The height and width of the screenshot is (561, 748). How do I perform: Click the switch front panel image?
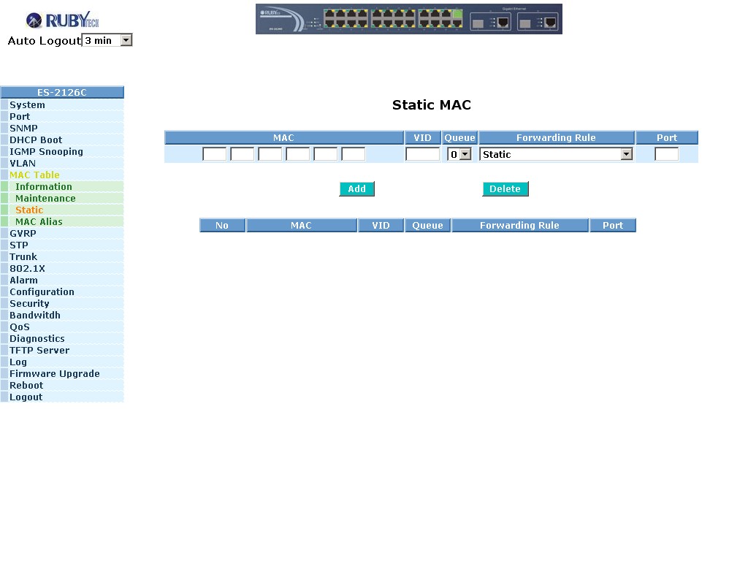pyautogui.click(x=409, y=19)
